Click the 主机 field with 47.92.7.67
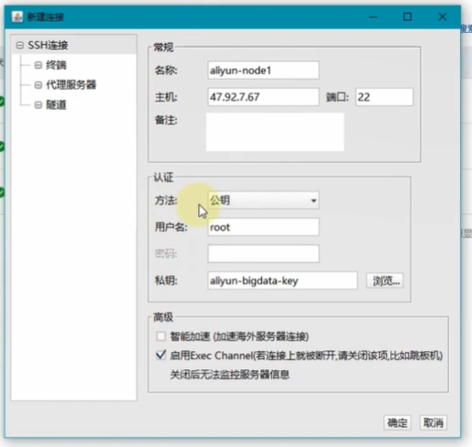Screen dimensions: 472x447 263,97
